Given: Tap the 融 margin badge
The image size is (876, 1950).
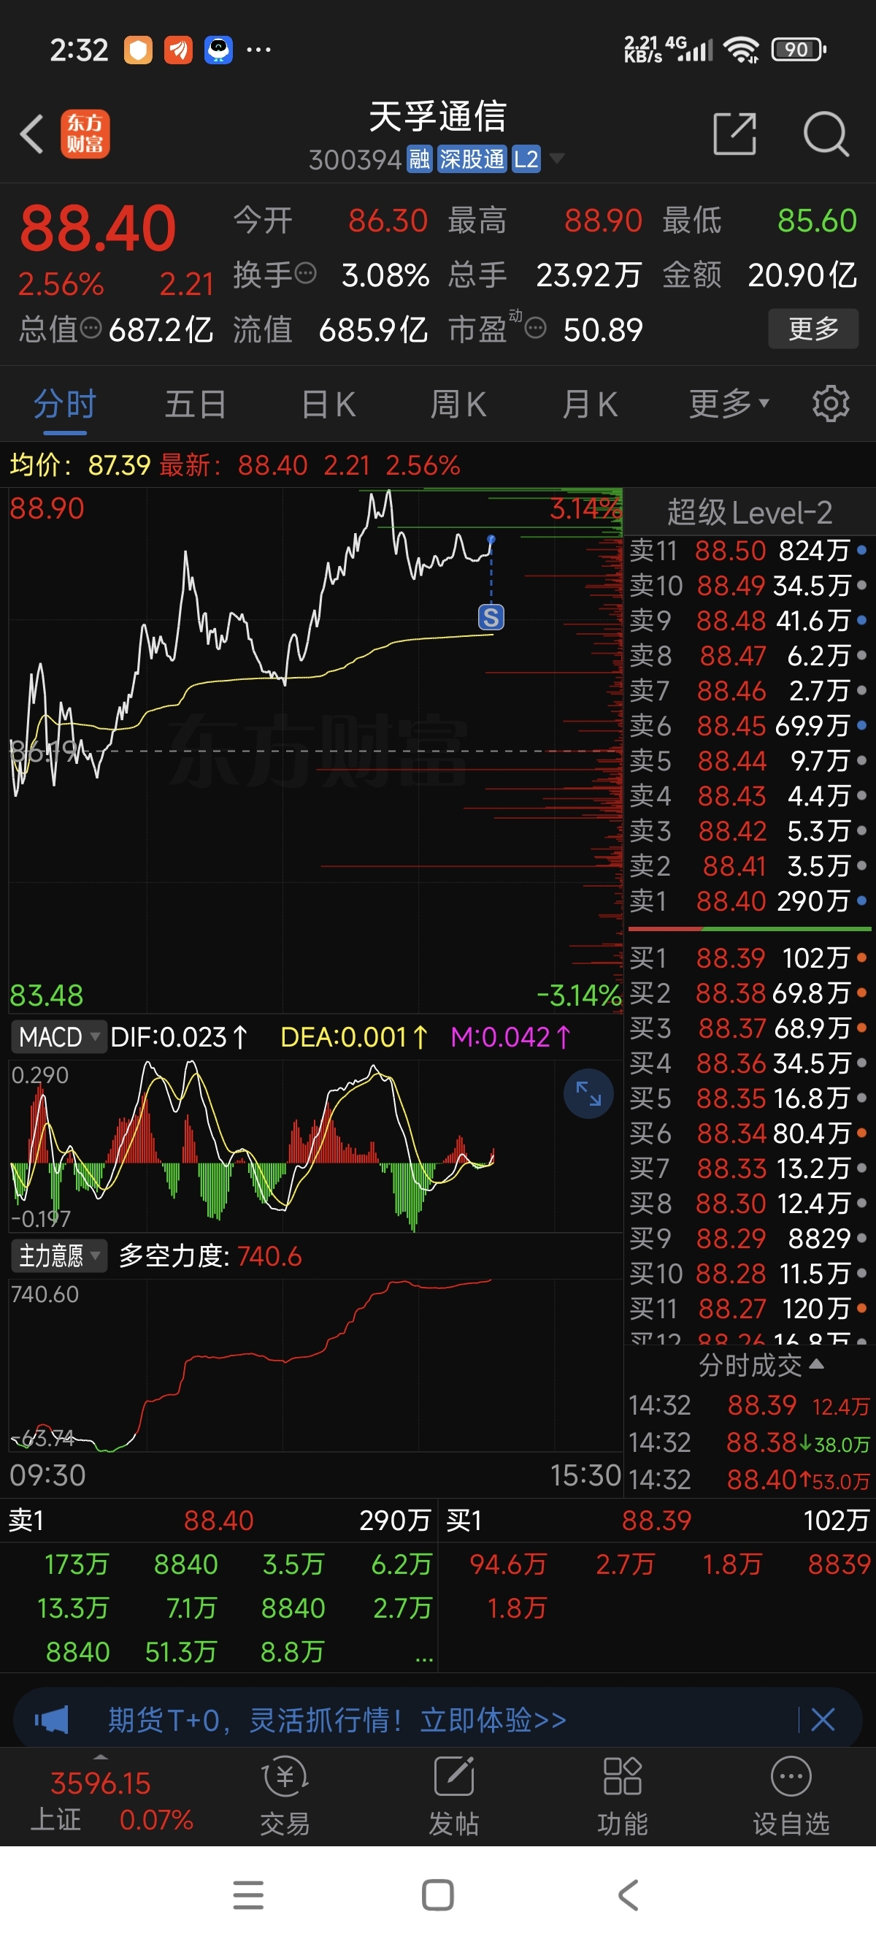Looking at the screenshot, I should click(x=419, y=160).
